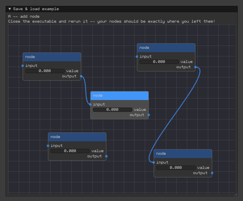Click output pin of bottom-left node
This screenshot has height=201, width=243.
pyautogui.click(x=106, y=156)
